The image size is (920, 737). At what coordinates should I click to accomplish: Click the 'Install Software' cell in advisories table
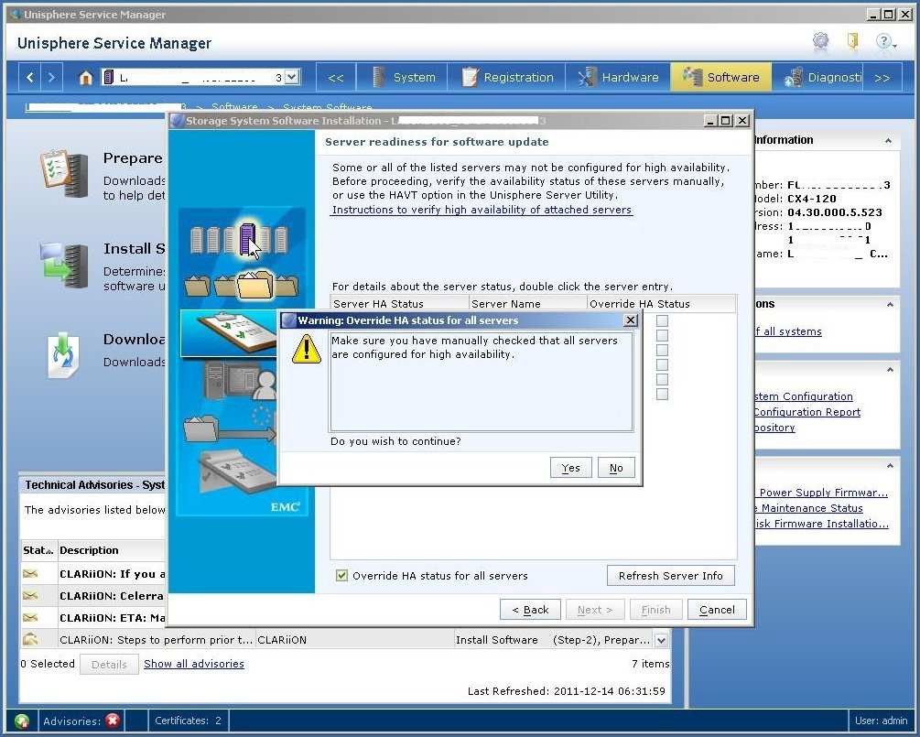(496, 640)
